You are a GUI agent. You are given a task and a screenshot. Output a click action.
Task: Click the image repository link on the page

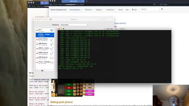(120, 23)
